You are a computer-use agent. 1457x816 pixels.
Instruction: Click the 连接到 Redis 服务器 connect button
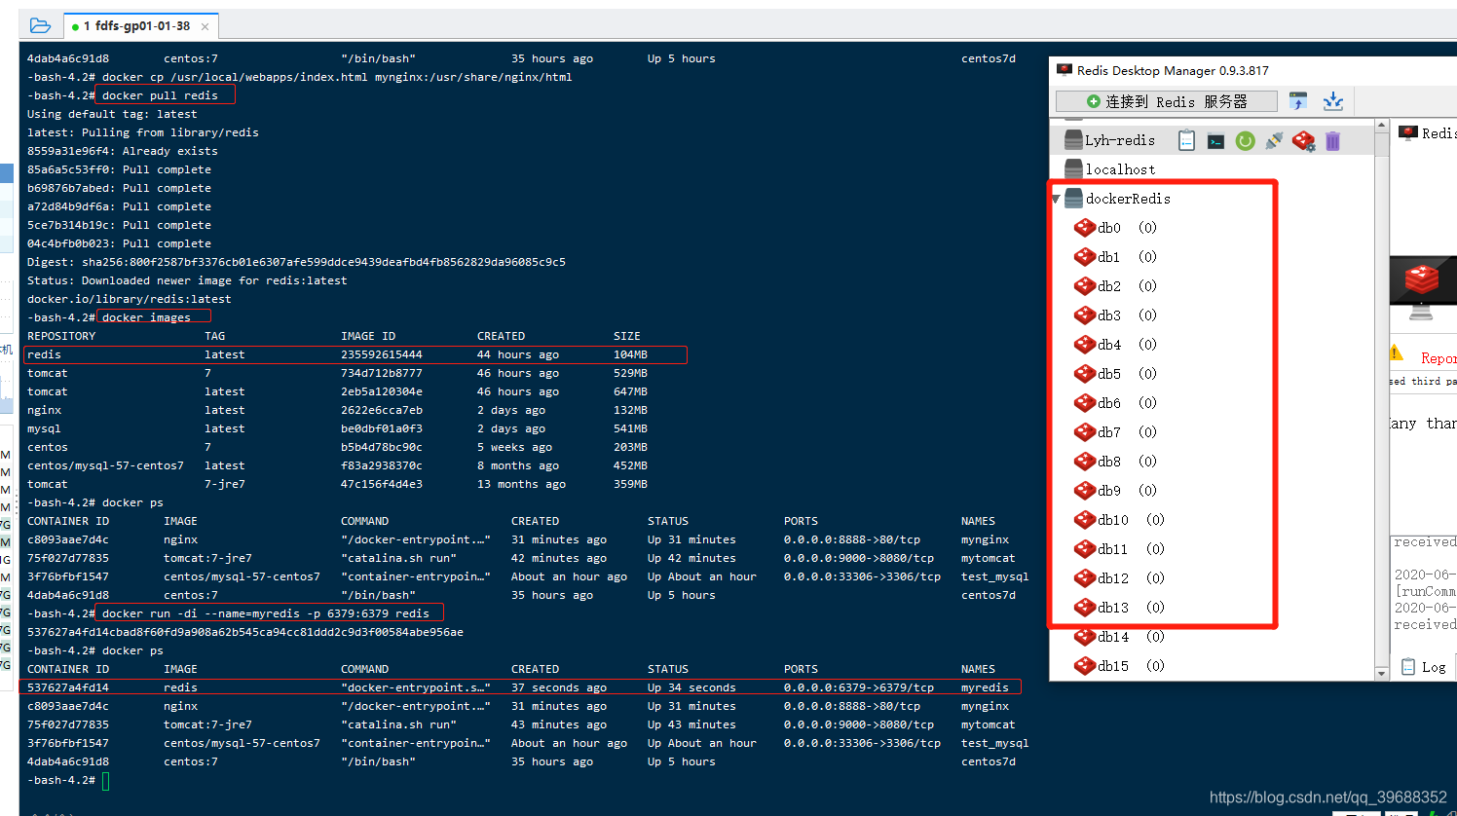click(x=1166, y=101)
